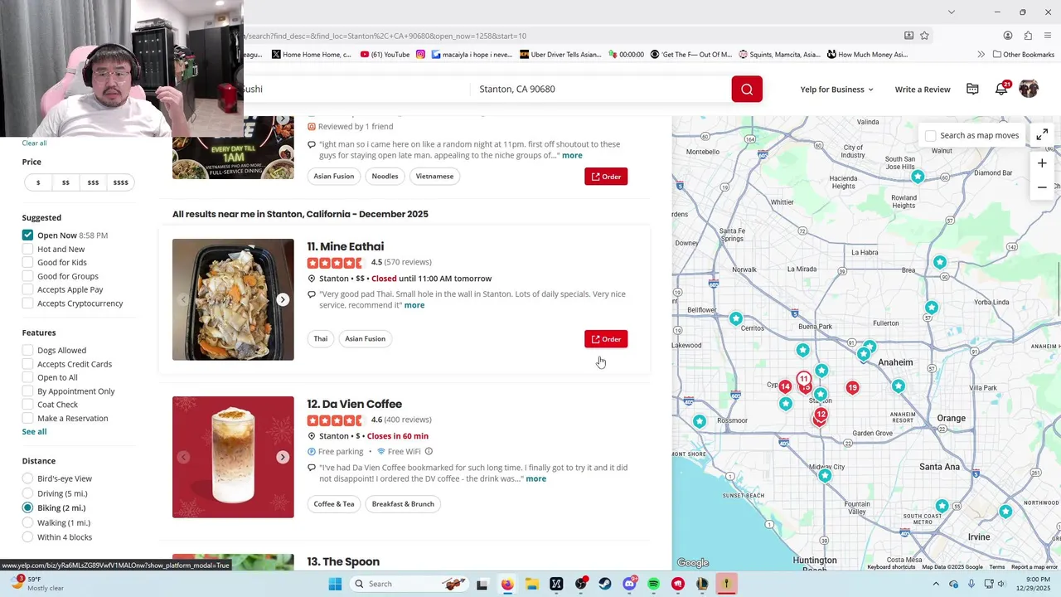Open the Firefox tab list dropdown
Viewport: 1061px width, 597px height.
click(x=951, y=12)
